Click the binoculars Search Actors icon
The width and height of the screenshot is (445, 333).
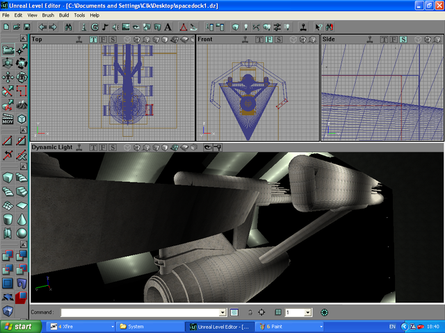(69, 27)
